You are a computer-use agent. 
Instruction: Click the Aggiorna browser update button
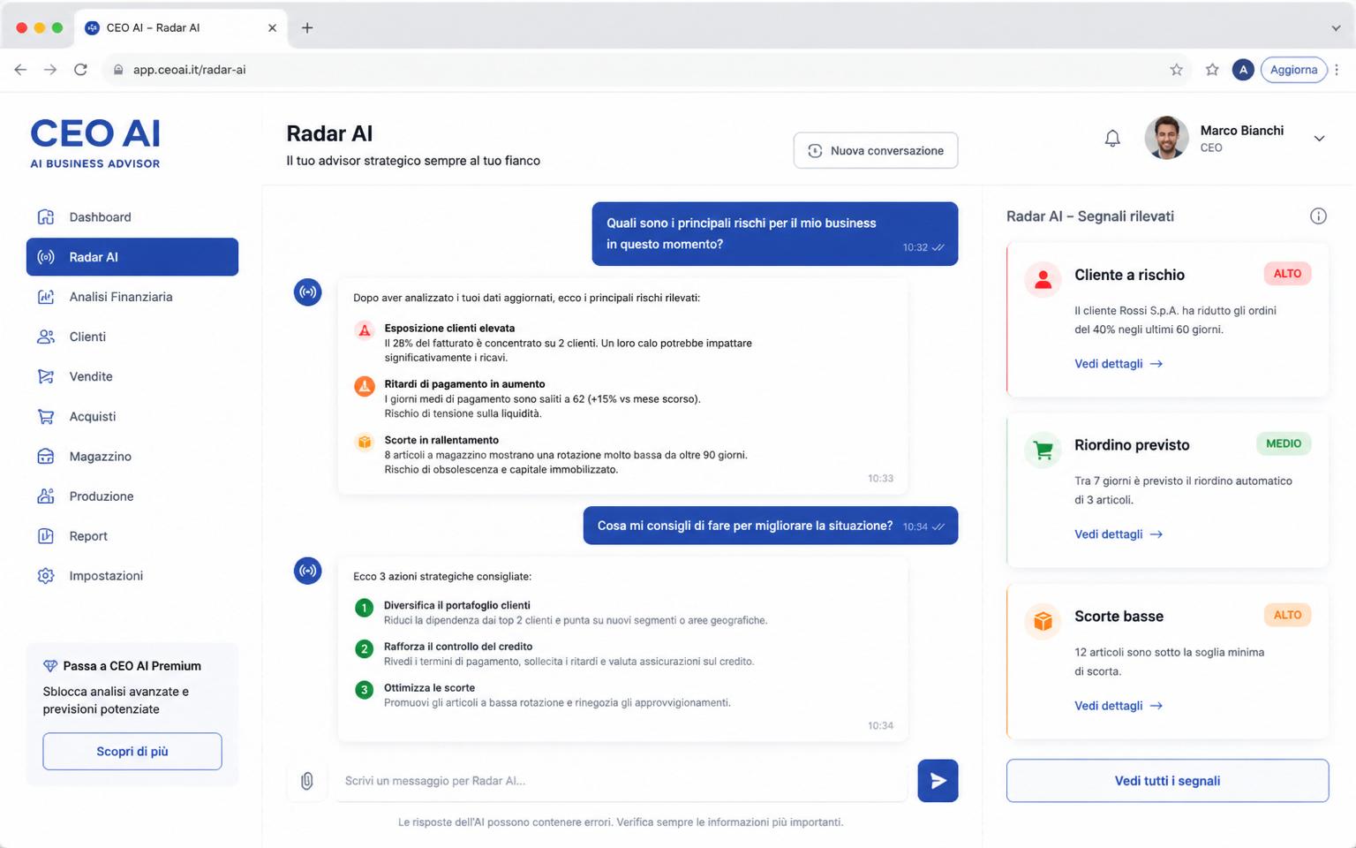(1293, 70)
